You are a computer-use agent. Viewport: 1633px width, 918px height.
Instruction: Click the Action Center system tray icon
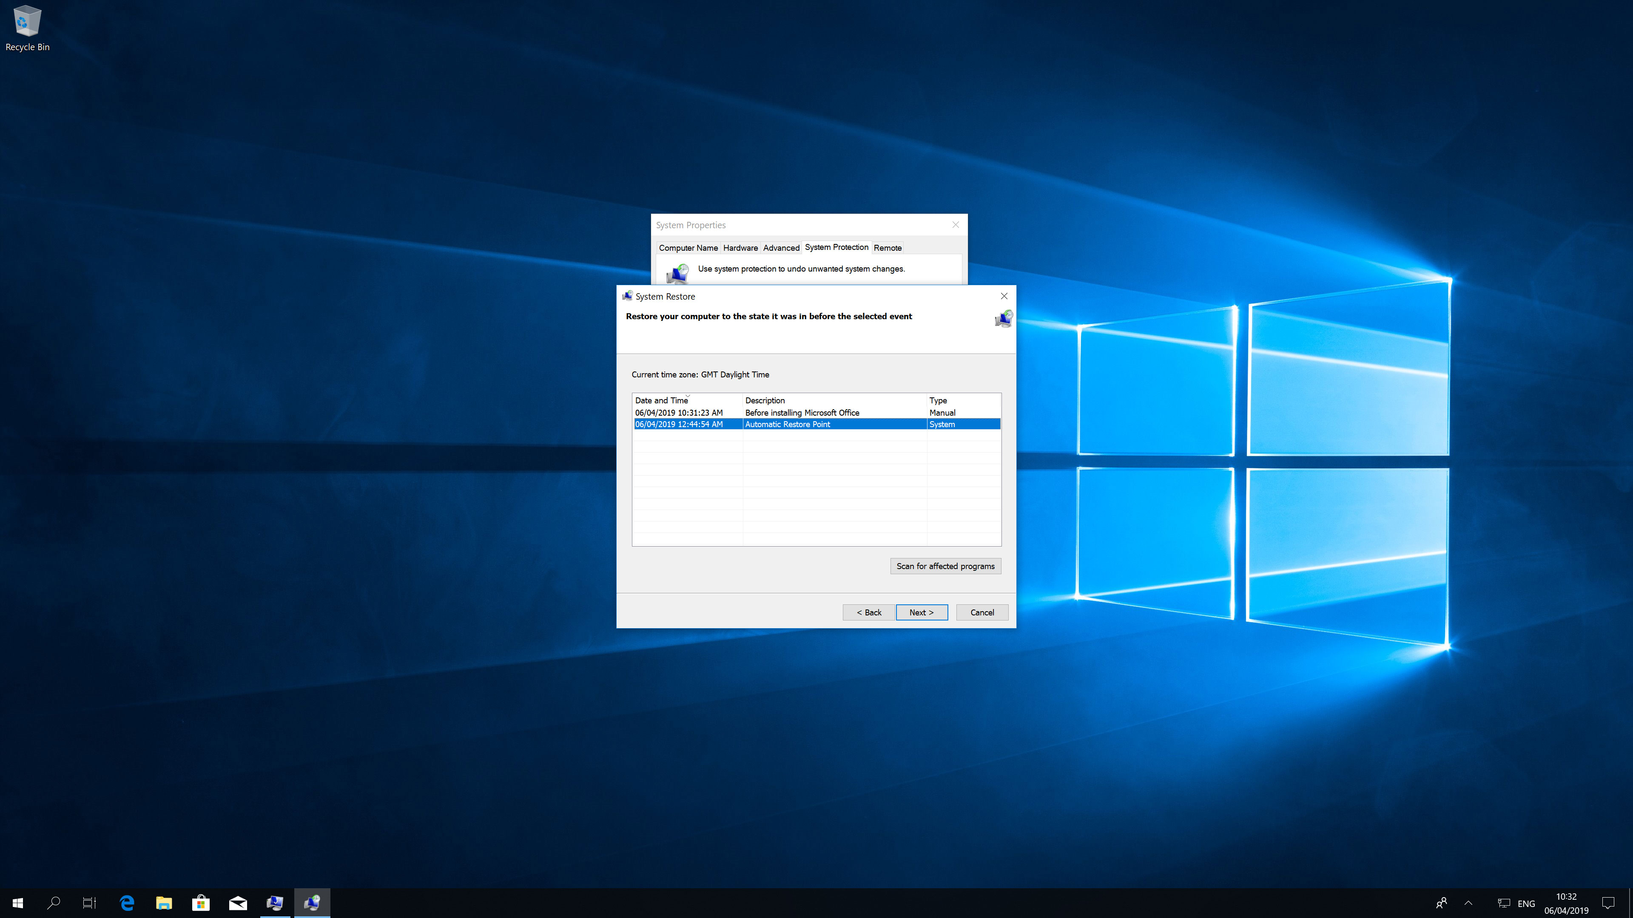click(x=1608, y=902)
